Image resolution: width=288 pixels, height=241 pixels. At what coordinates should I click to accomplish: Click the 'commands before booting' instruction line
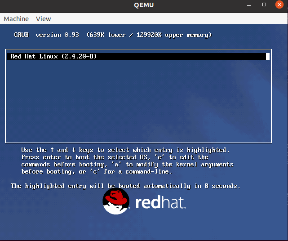click(x=127, y=165)
